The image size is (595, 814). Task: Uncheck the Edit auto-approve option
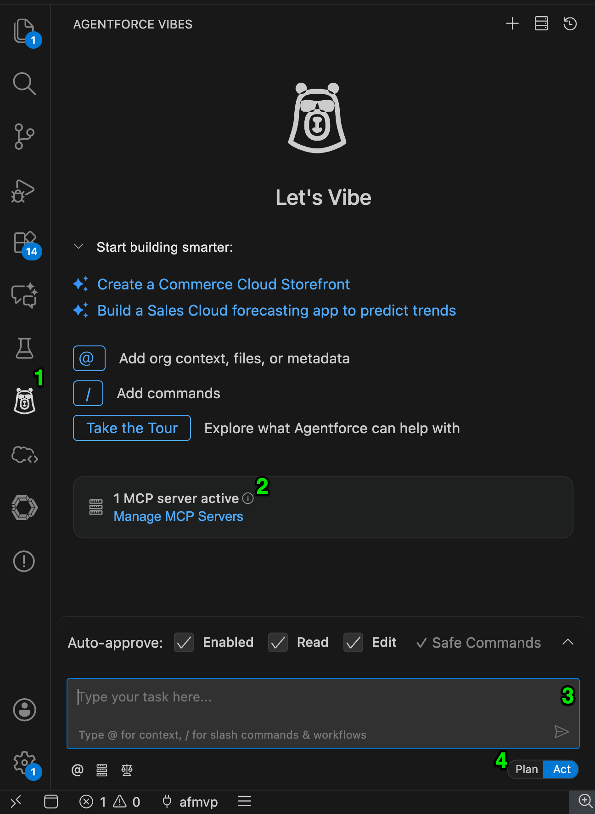[353, 643]
